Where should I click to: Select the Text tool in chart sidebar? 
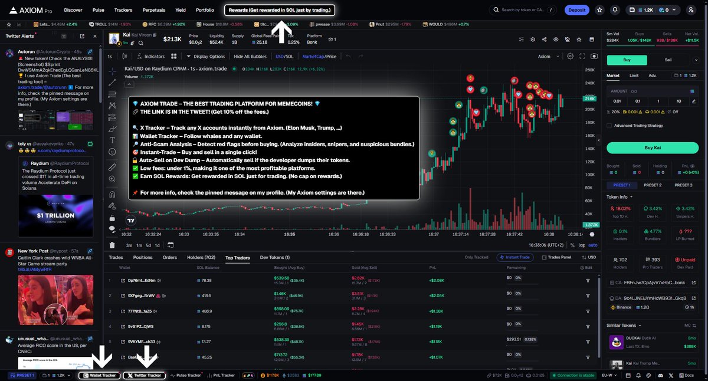pyautogui.click(x=112, y=140)
